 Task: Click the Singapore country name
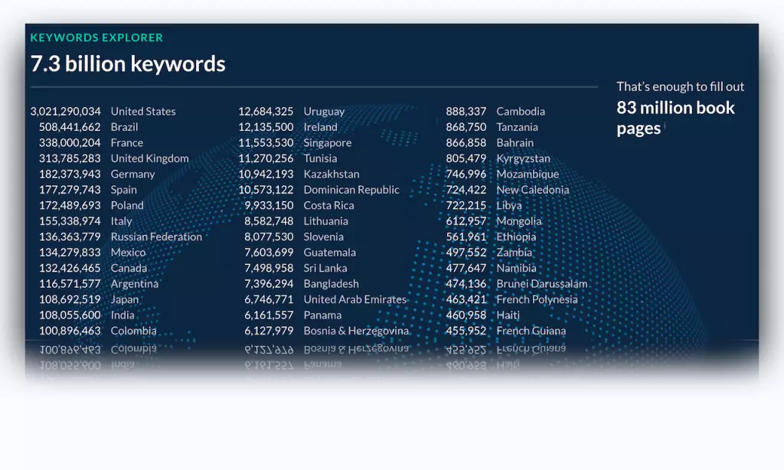click(x=327, y=142)
